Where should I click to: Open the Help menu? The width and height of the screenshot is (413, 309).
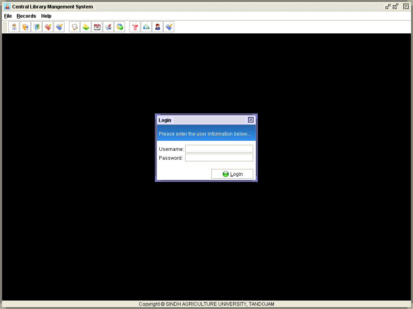[46, 16]
